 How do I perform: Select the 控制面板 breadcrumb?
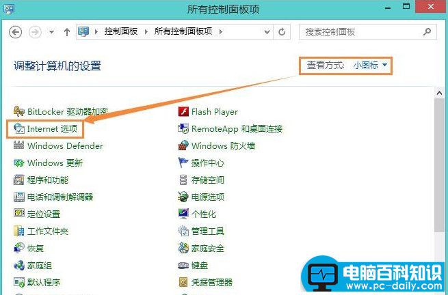coord(121,31)
